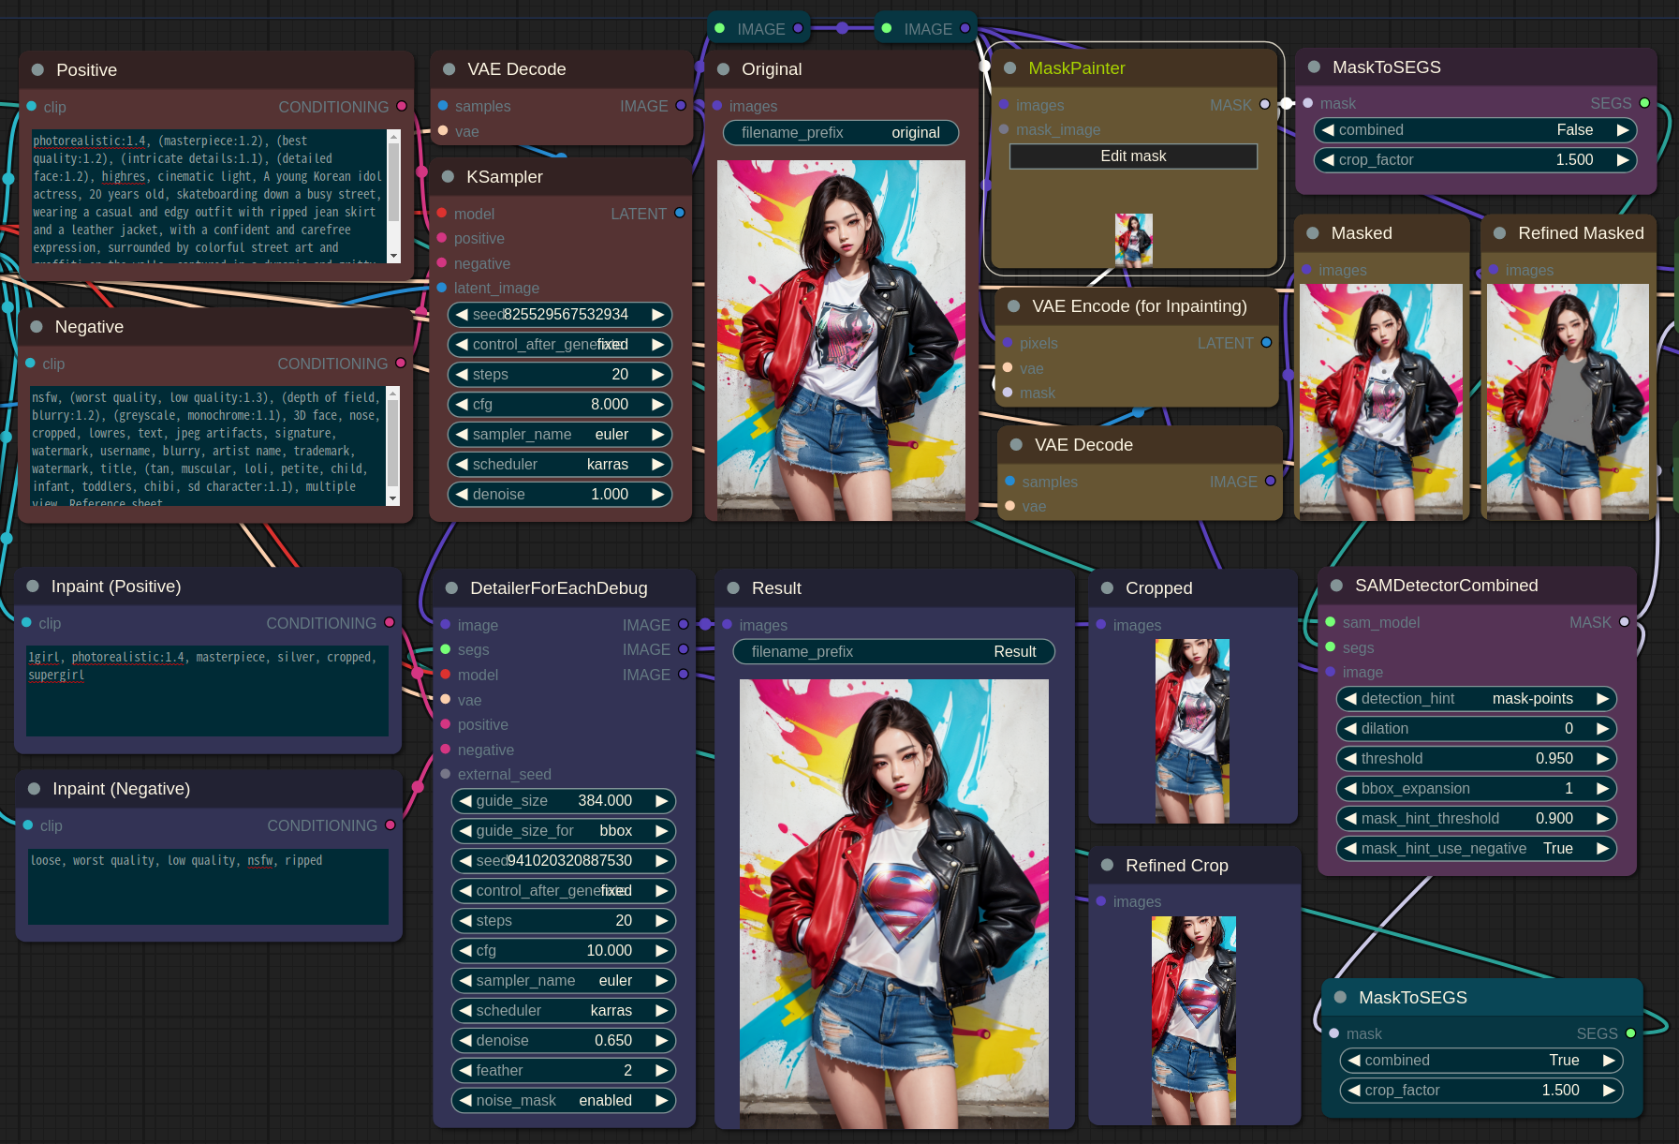The image size is (1679, 1144).
Task: Open scheduler karras dropdown in KSampler
Action: 560,465
